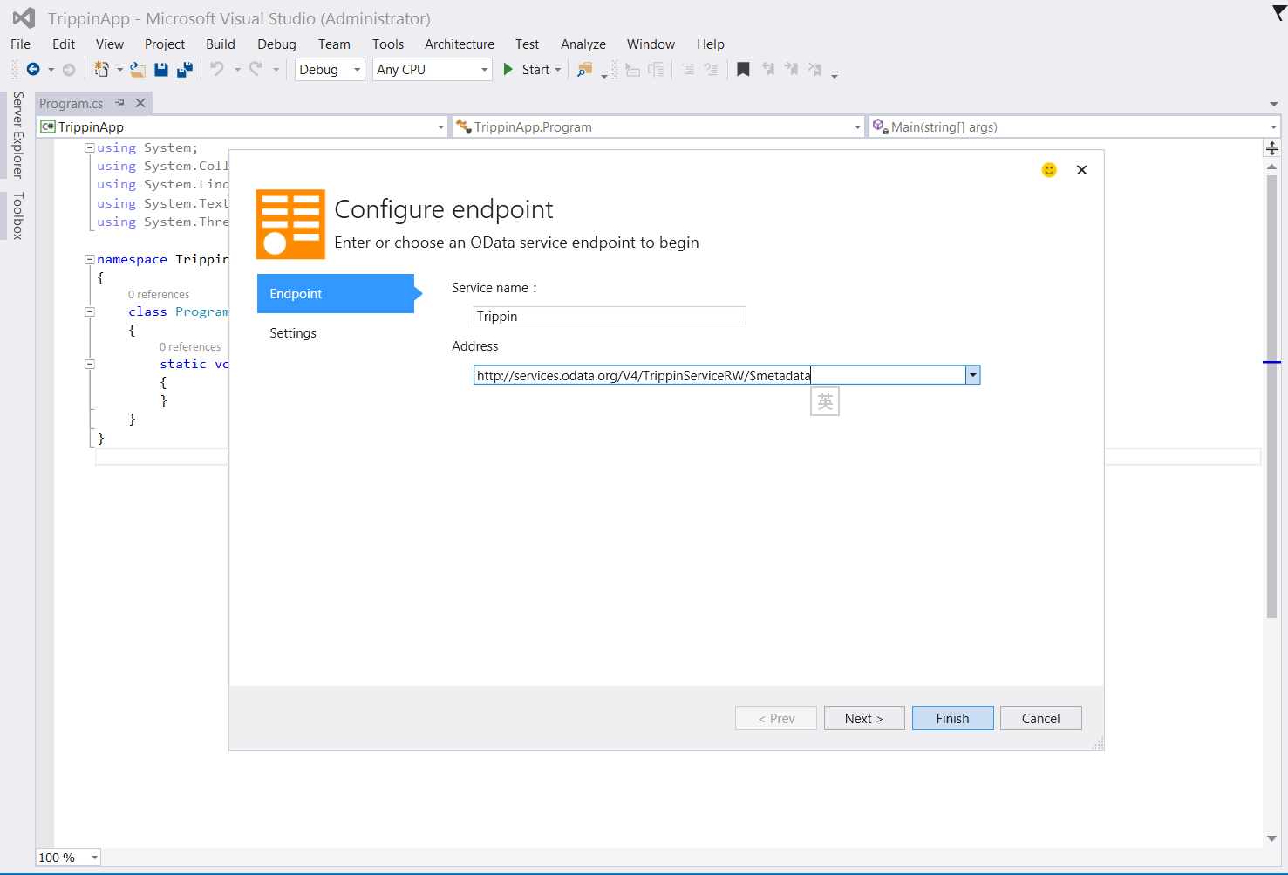The width and height of the screenshot is (1288, 875).
Task: Click the next bookmark icon
Action: click(791, 69)
